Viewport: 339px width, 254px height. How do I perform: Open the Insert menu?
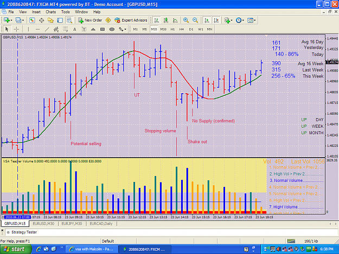[x=36, y=12]
